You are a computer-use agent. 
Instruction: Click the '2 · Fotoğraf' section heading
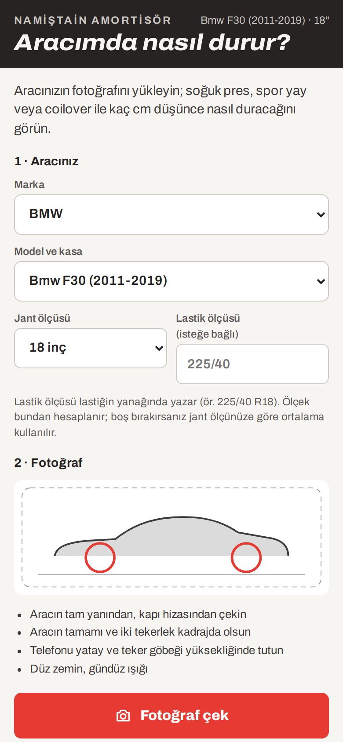[x=48, y=462]
